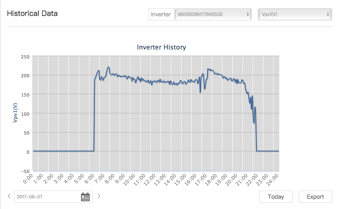
Task: Open the inverter serial number dropdown
Action: (x=213, y=14)
